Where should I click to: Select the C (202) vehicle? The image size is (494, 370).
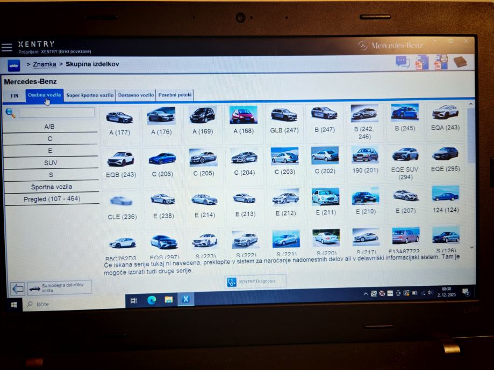[x=325, y=161]
